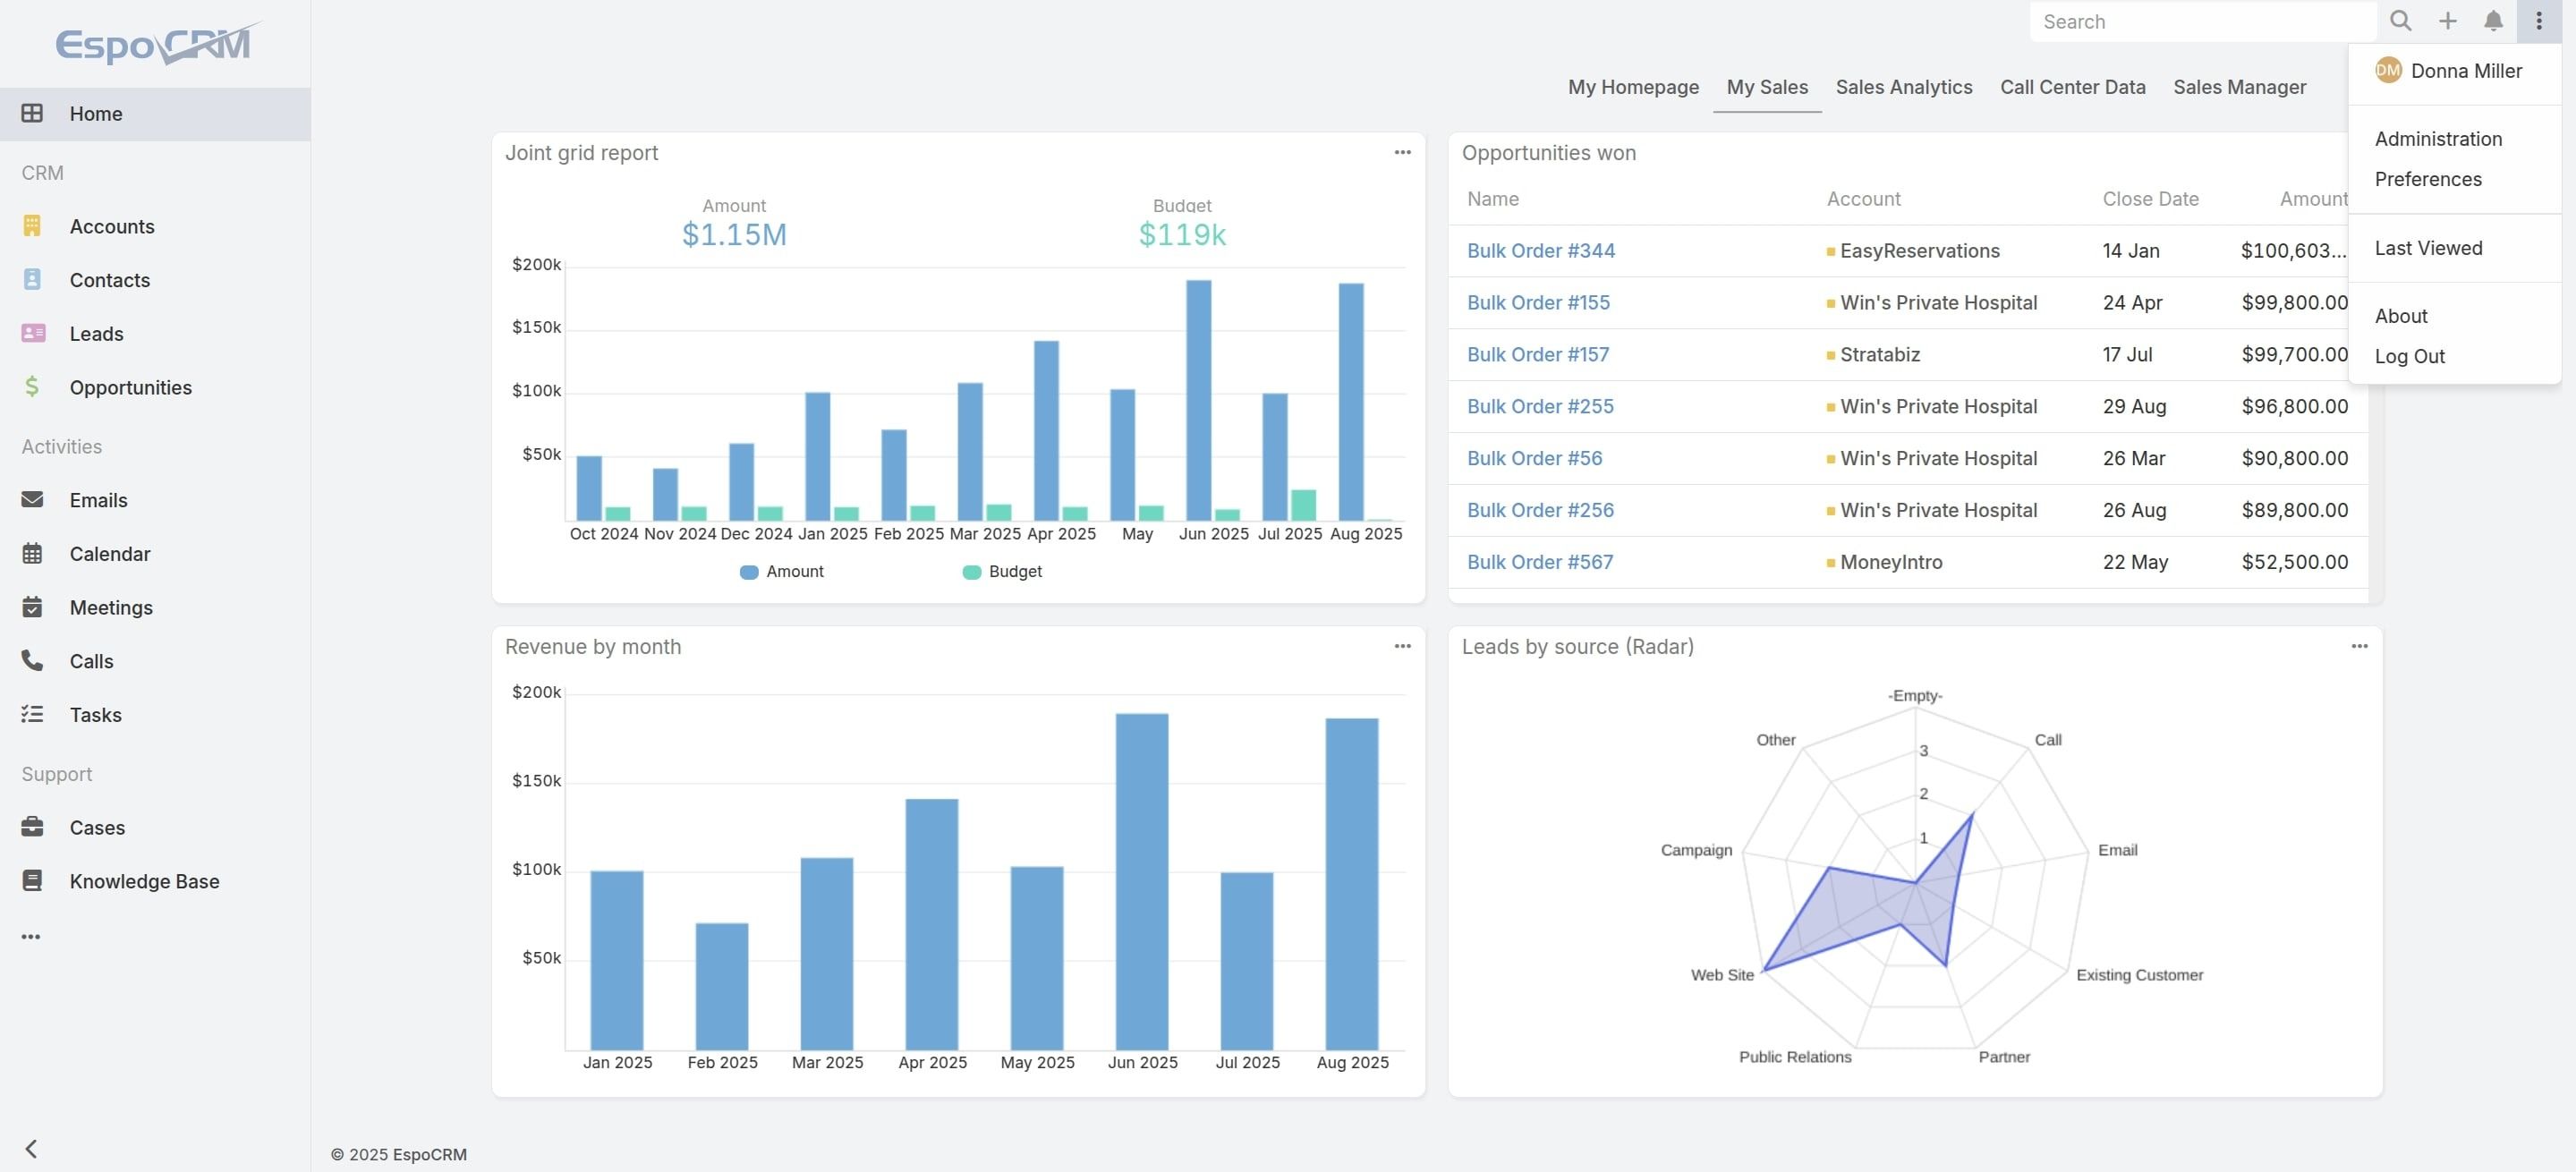Viewport: 2576px width, 1172px height.
Task: Click the Emails envelope icon
Action: click(32, 499)
